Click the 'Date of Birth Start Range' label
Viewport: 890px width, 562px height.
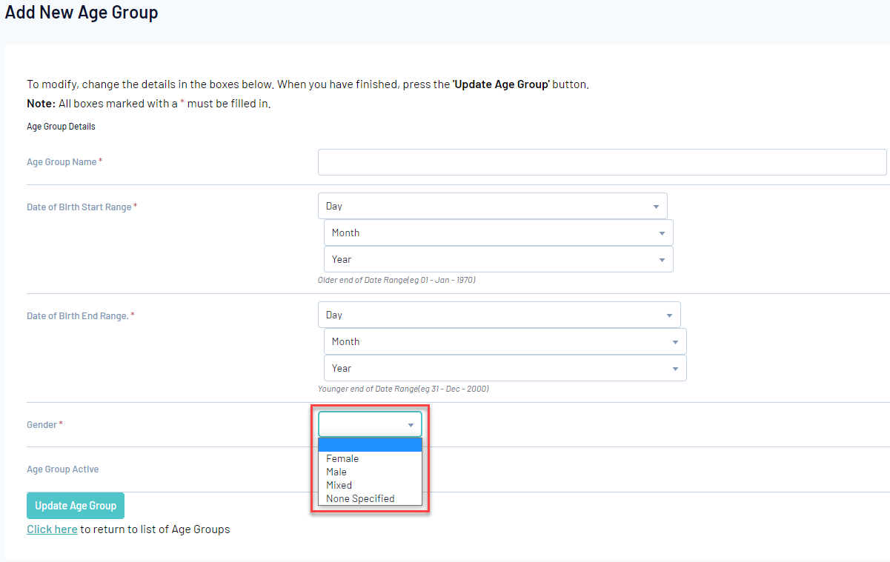coord(79,207)
